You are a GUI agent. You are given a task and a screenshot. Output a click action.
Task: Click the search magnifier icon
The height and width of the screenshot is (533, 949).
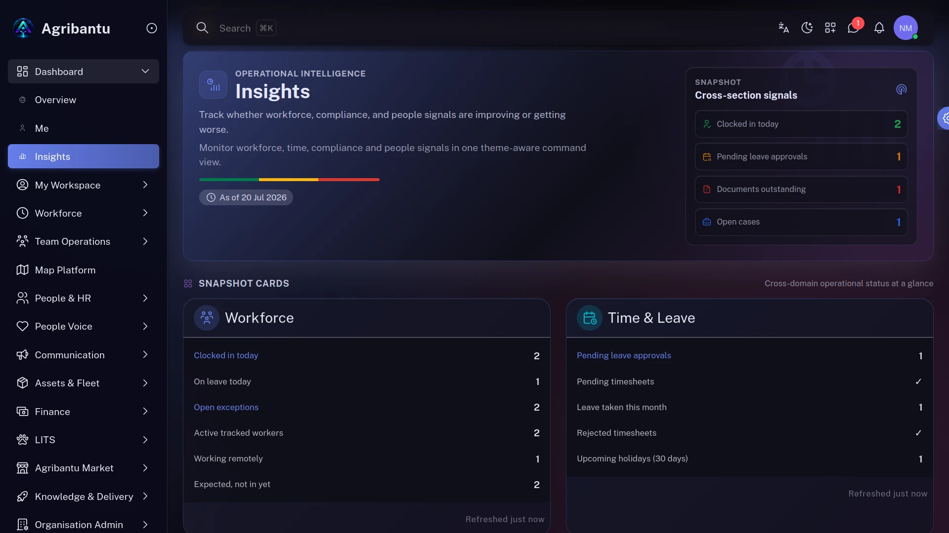pos(202,28)
